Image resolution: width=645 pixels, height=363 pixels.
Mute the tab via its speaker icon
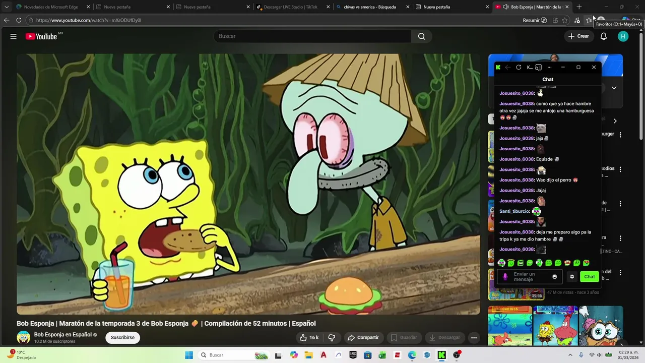click(505, 7)
